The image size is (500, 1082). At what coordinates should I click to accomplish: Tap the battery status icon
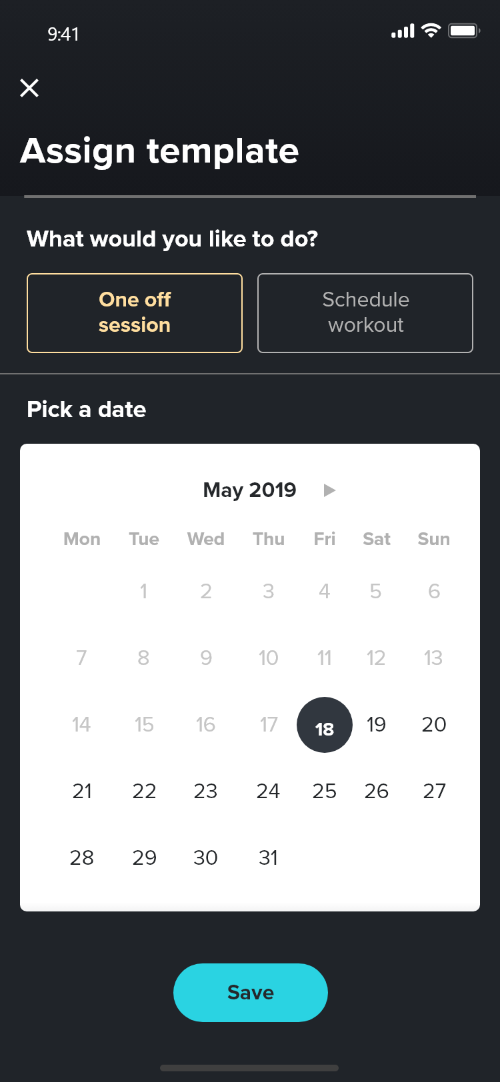point(463,31)
